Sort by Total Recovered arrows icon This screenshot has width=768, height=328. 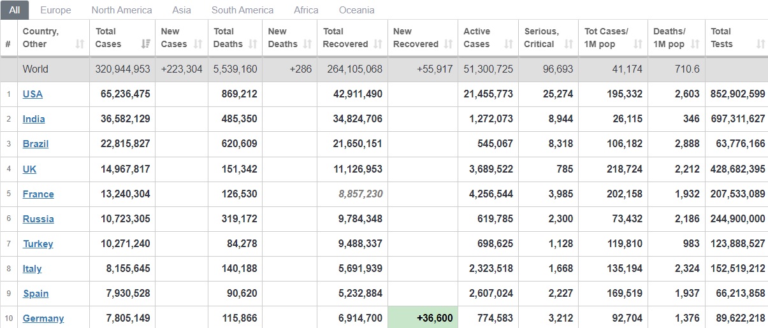377,44
